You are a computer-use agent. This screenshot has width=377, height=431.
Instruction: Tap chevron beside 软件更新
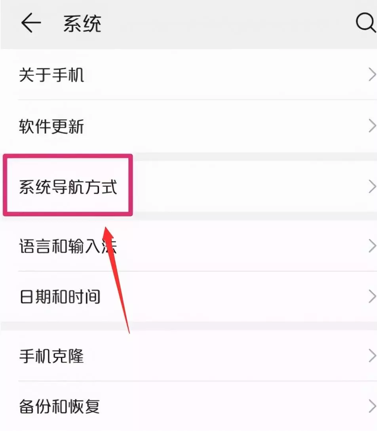coord(372,126)
